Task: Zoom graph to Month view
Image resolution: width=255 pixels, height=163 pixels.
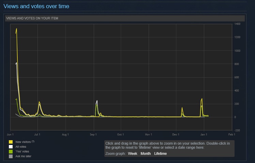Action: tap(146, 153)
